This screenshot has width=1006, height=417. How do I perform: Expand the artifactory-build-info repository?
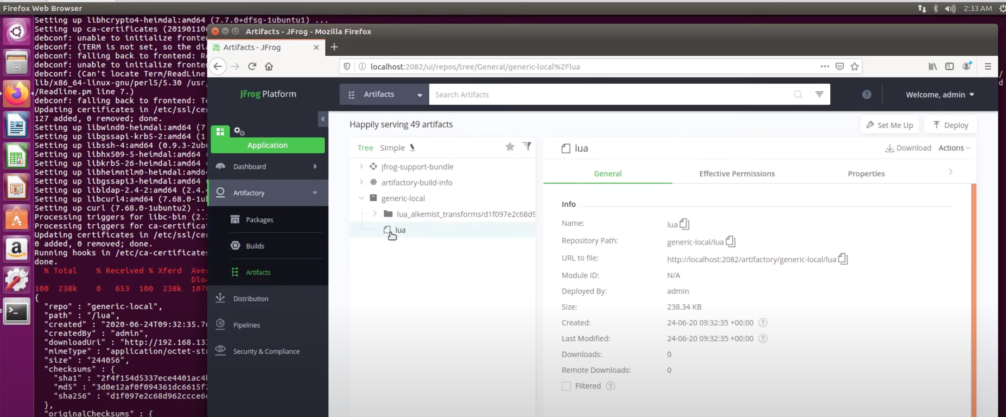[x=361, y=182]
